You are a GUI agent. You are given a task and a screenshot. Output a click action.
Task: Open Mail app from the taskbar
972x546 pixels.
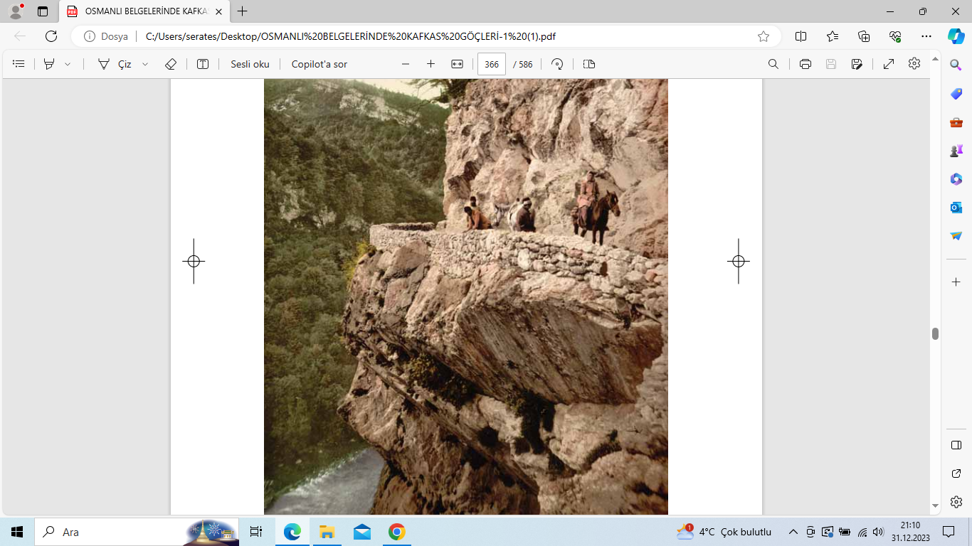click(362, 532)
